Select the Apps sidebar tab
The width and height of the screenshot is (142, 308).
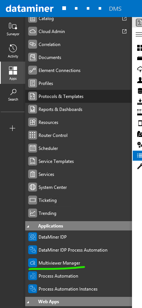pos(13,73)
